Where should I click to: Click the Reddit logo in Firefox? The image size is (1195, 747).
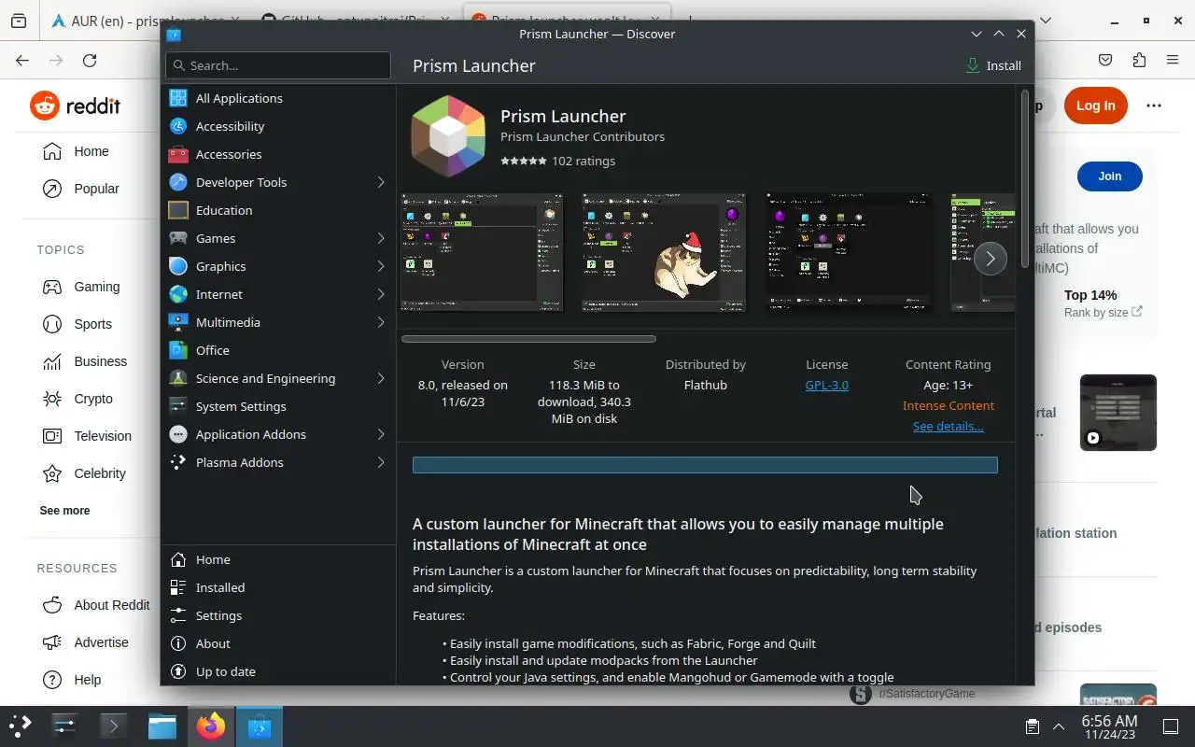(75, 106)
